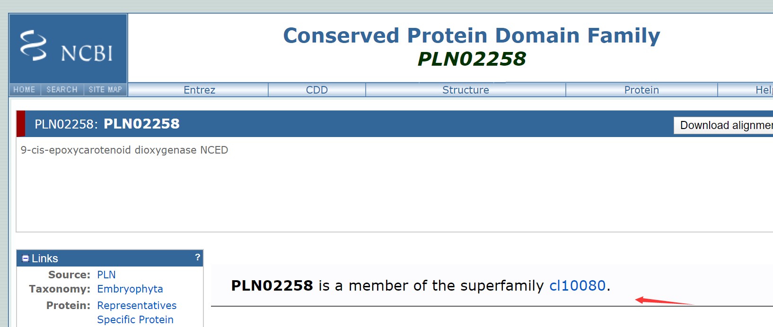
Task: Click the 9-cis-epoxycarotenoid dioxygenase NCED description
Action: coord(124,150)
